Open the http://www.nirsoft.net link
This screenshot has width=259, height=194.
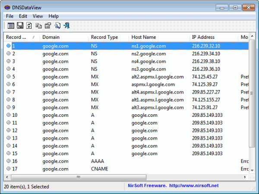pos(194,185)
